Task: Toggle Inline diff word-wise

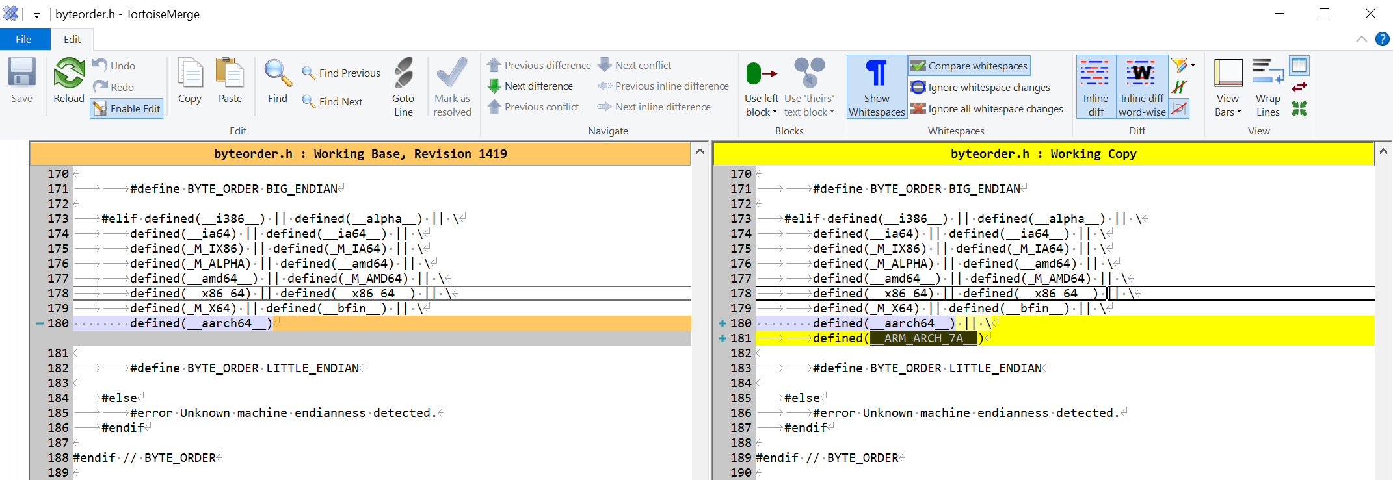Action: (x=1142, y=87)
